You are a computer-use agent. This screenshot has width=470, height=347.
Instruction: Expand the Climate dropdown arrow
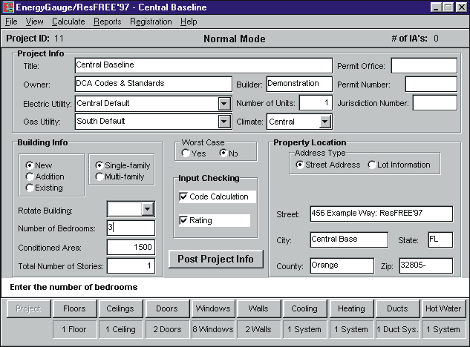click(x=324, y=122)
